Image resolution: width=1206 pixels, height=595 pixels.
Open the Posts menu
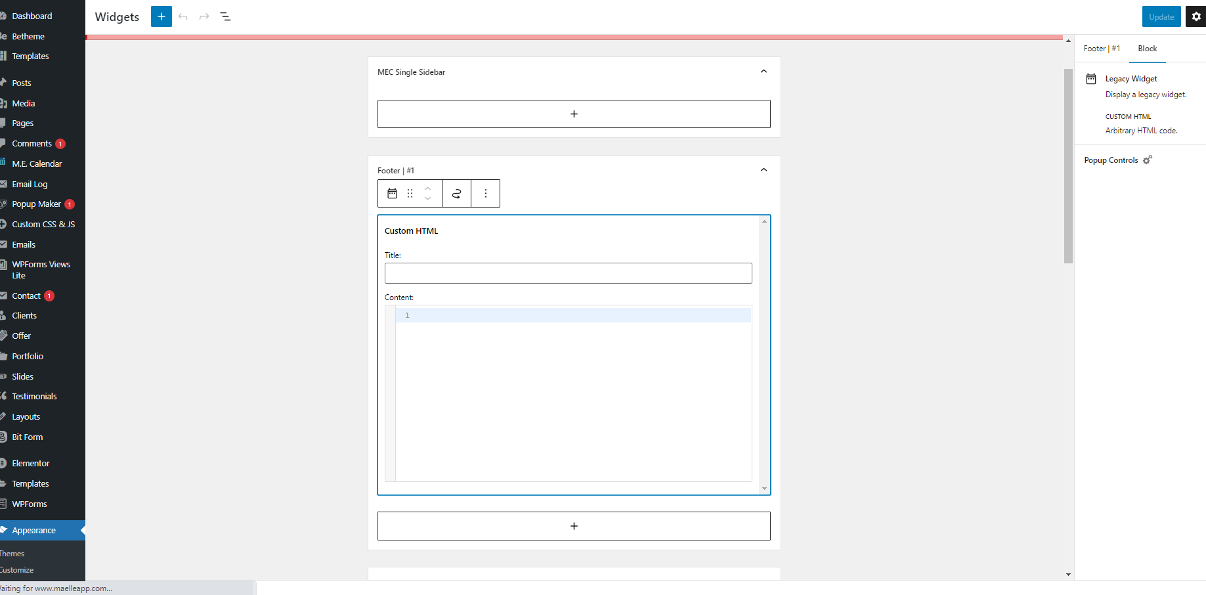tap(22, 83)
